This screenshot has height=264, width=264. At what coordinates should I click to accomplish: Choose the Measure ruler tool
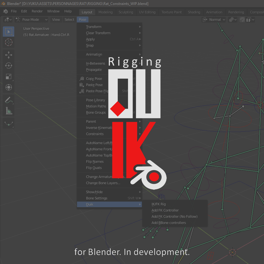(8, 111)
